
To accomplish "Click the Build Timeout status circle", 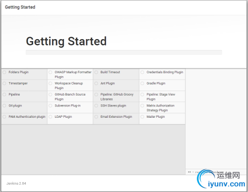I will (x=96, y=72).
